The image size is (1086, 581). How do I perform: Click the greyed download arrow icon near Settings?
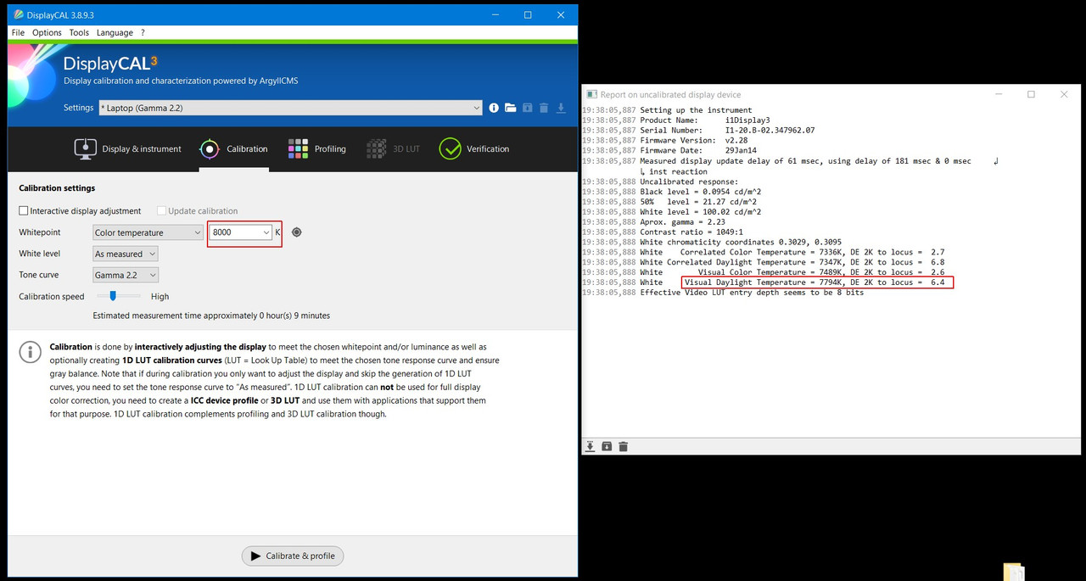561,108
